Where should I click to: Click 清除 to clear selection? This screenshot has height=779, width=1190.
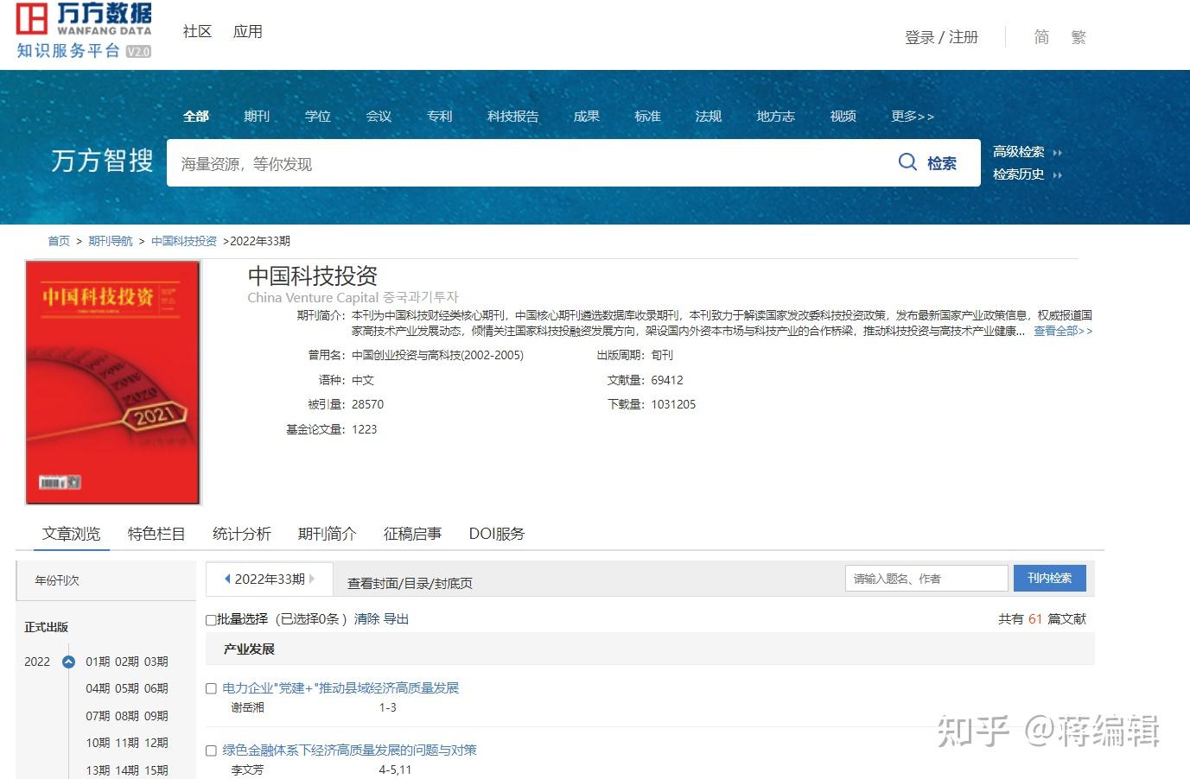click(366, 619)
